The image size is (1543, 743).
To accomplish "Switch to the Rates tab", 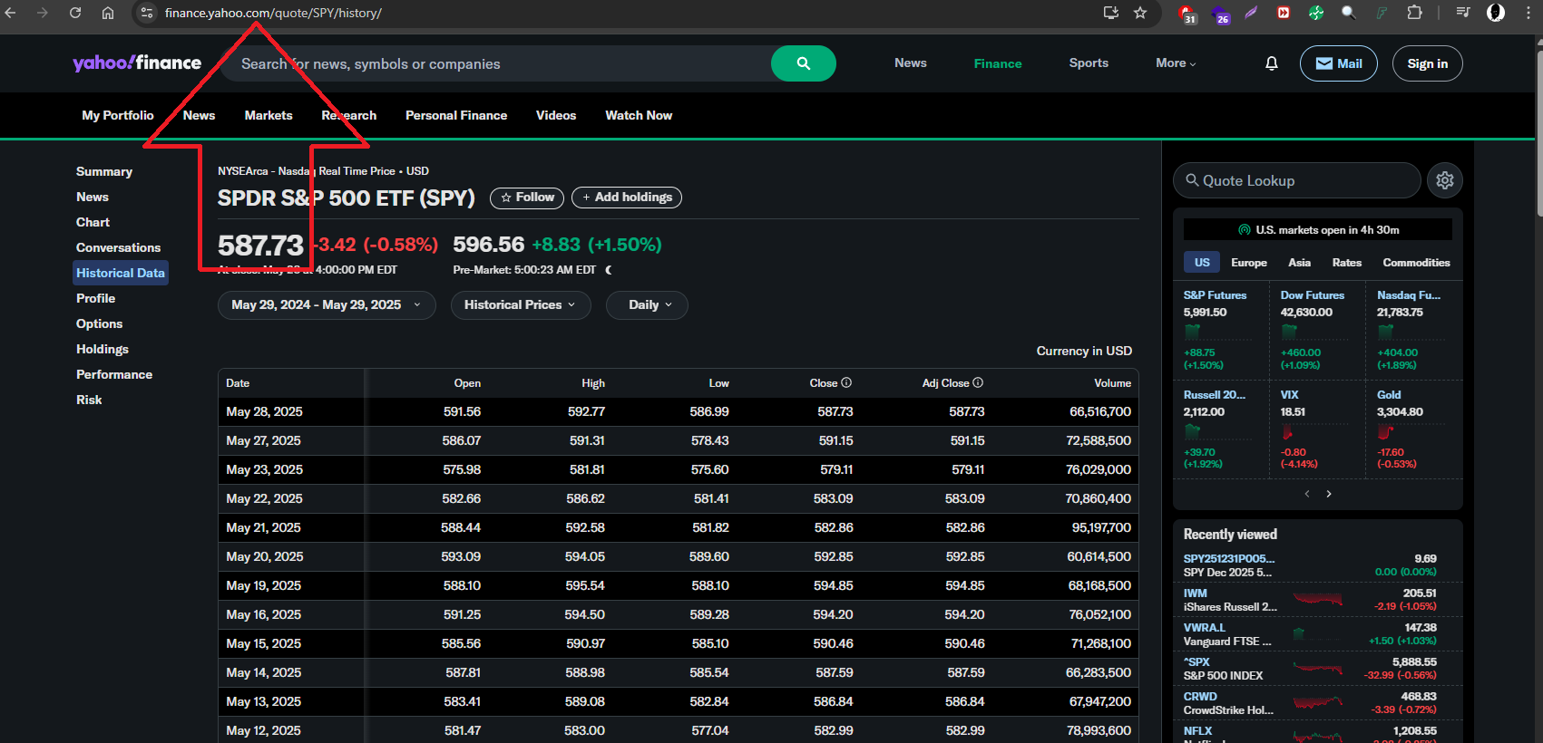I will click(x=1347, y=263).
